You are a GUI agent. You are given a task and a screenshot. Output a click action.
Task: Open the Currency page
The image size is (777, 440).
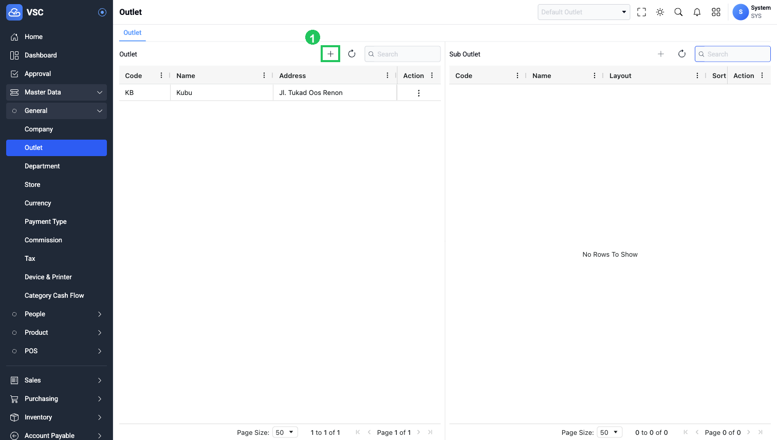[57, 203]
